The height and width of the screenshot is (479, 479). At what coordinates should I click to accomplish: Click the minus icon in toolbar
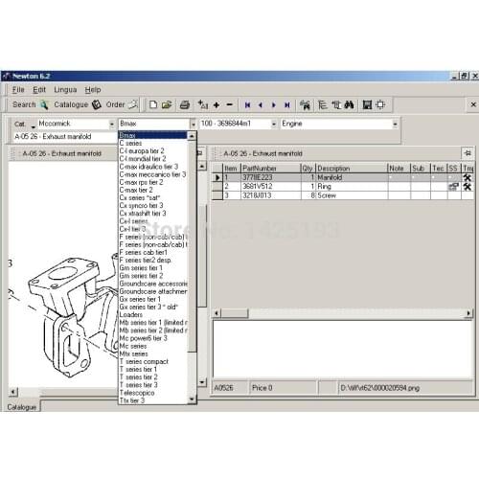coord(229,104)
